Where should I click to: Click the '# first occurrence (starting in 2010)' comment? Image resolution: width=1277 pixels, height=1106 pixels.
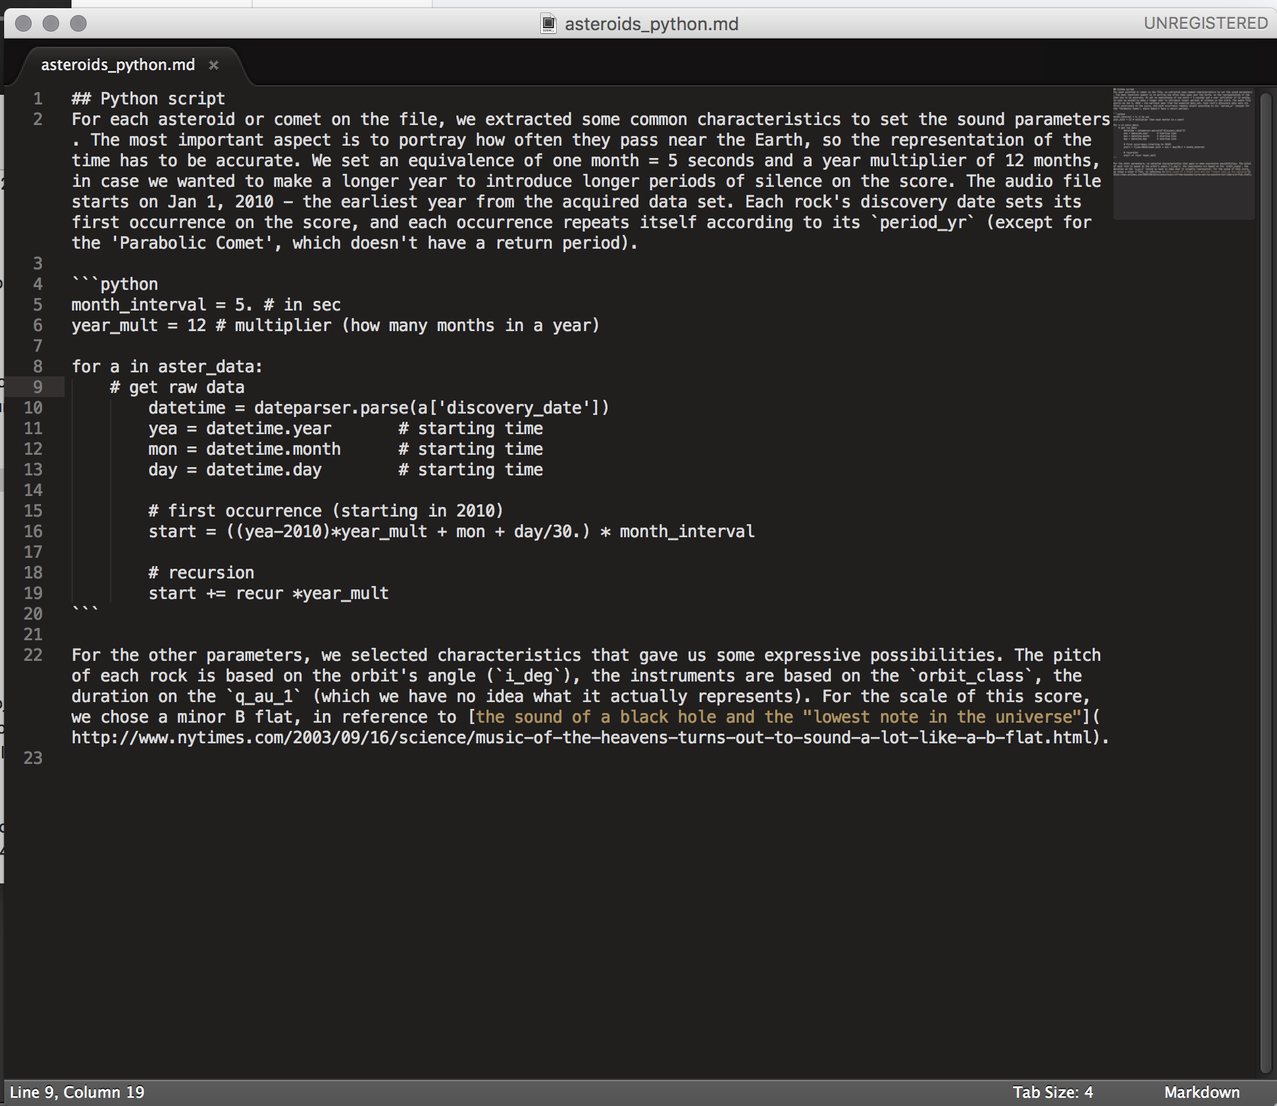pos(326,511)
